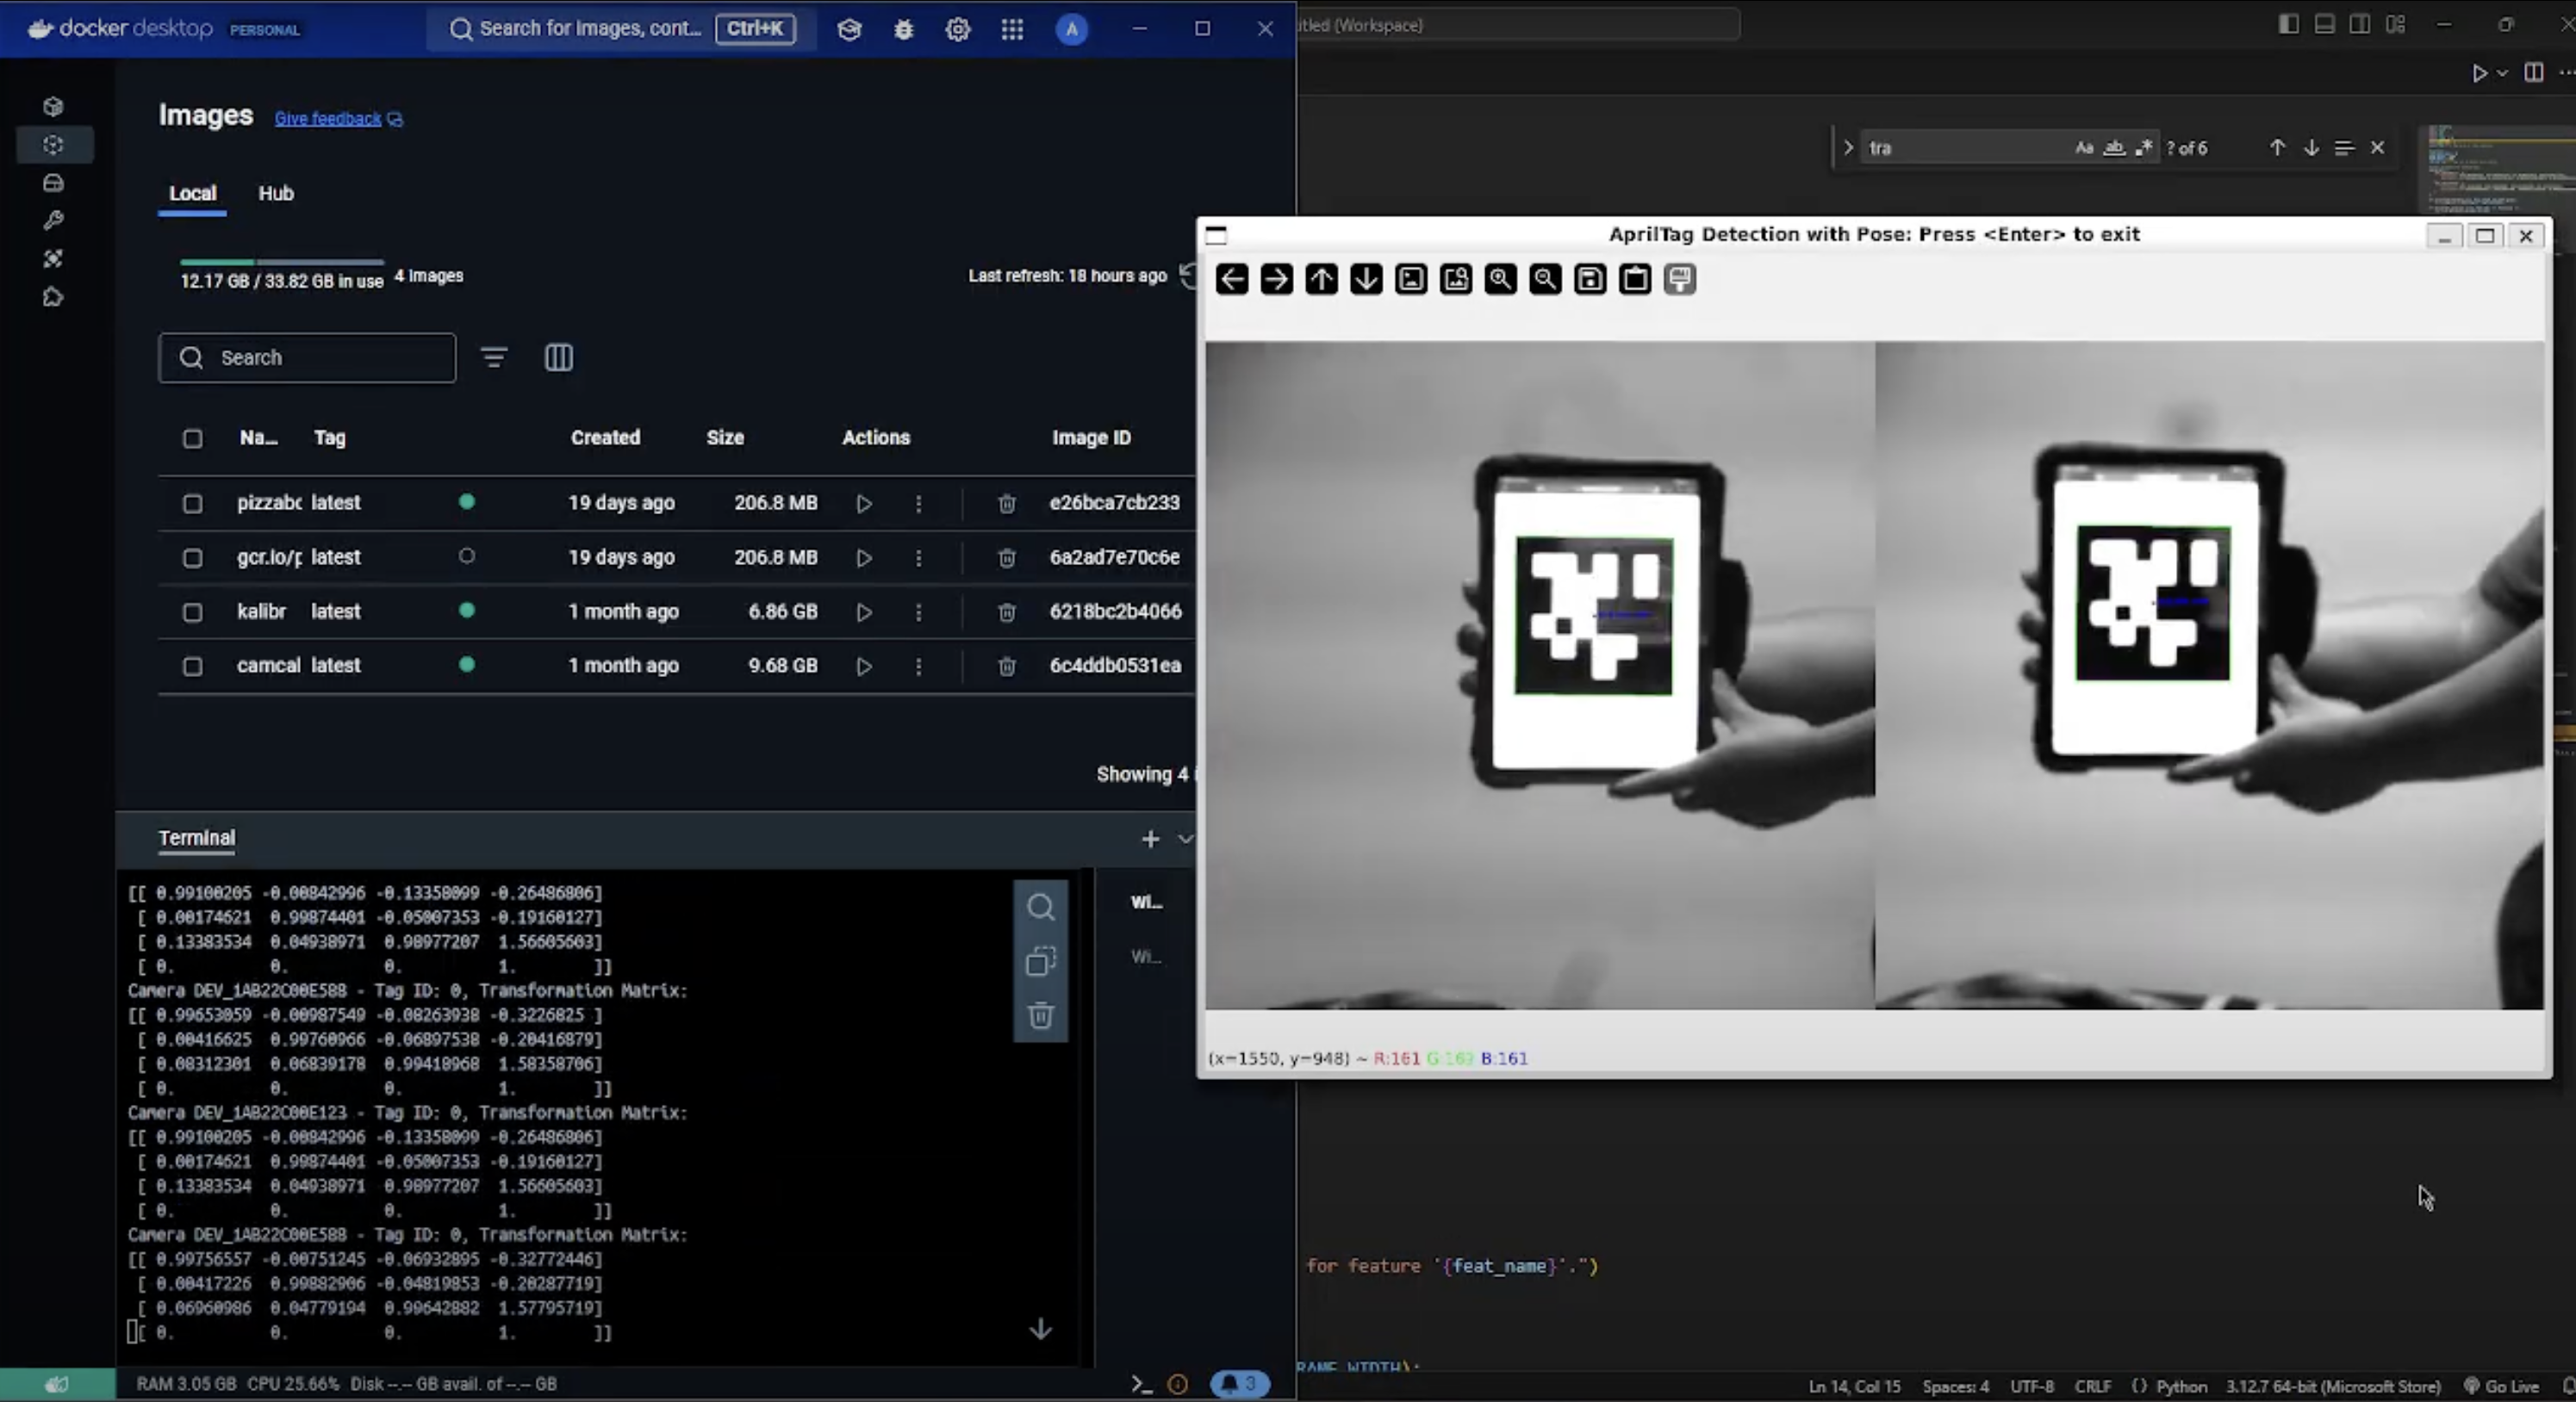Pan right in AprilTag window toolbar
The width and height of the screenshot is (2576, 1402).
pyautogui.click(x=1276, y=279)
